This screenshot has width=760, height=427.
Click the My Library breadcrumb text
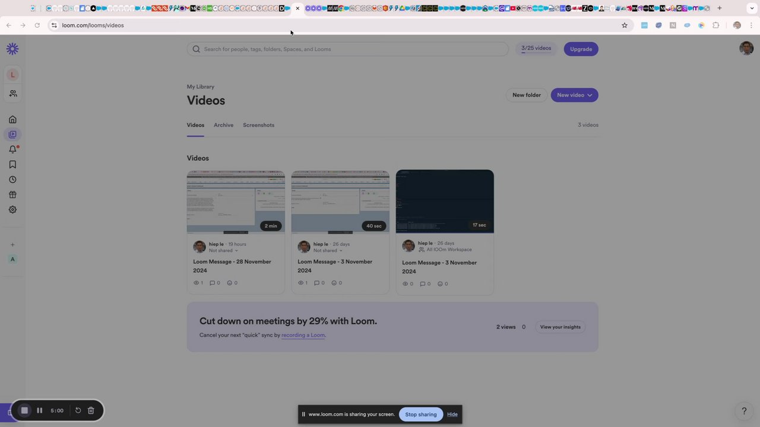(x=201, y=87)
